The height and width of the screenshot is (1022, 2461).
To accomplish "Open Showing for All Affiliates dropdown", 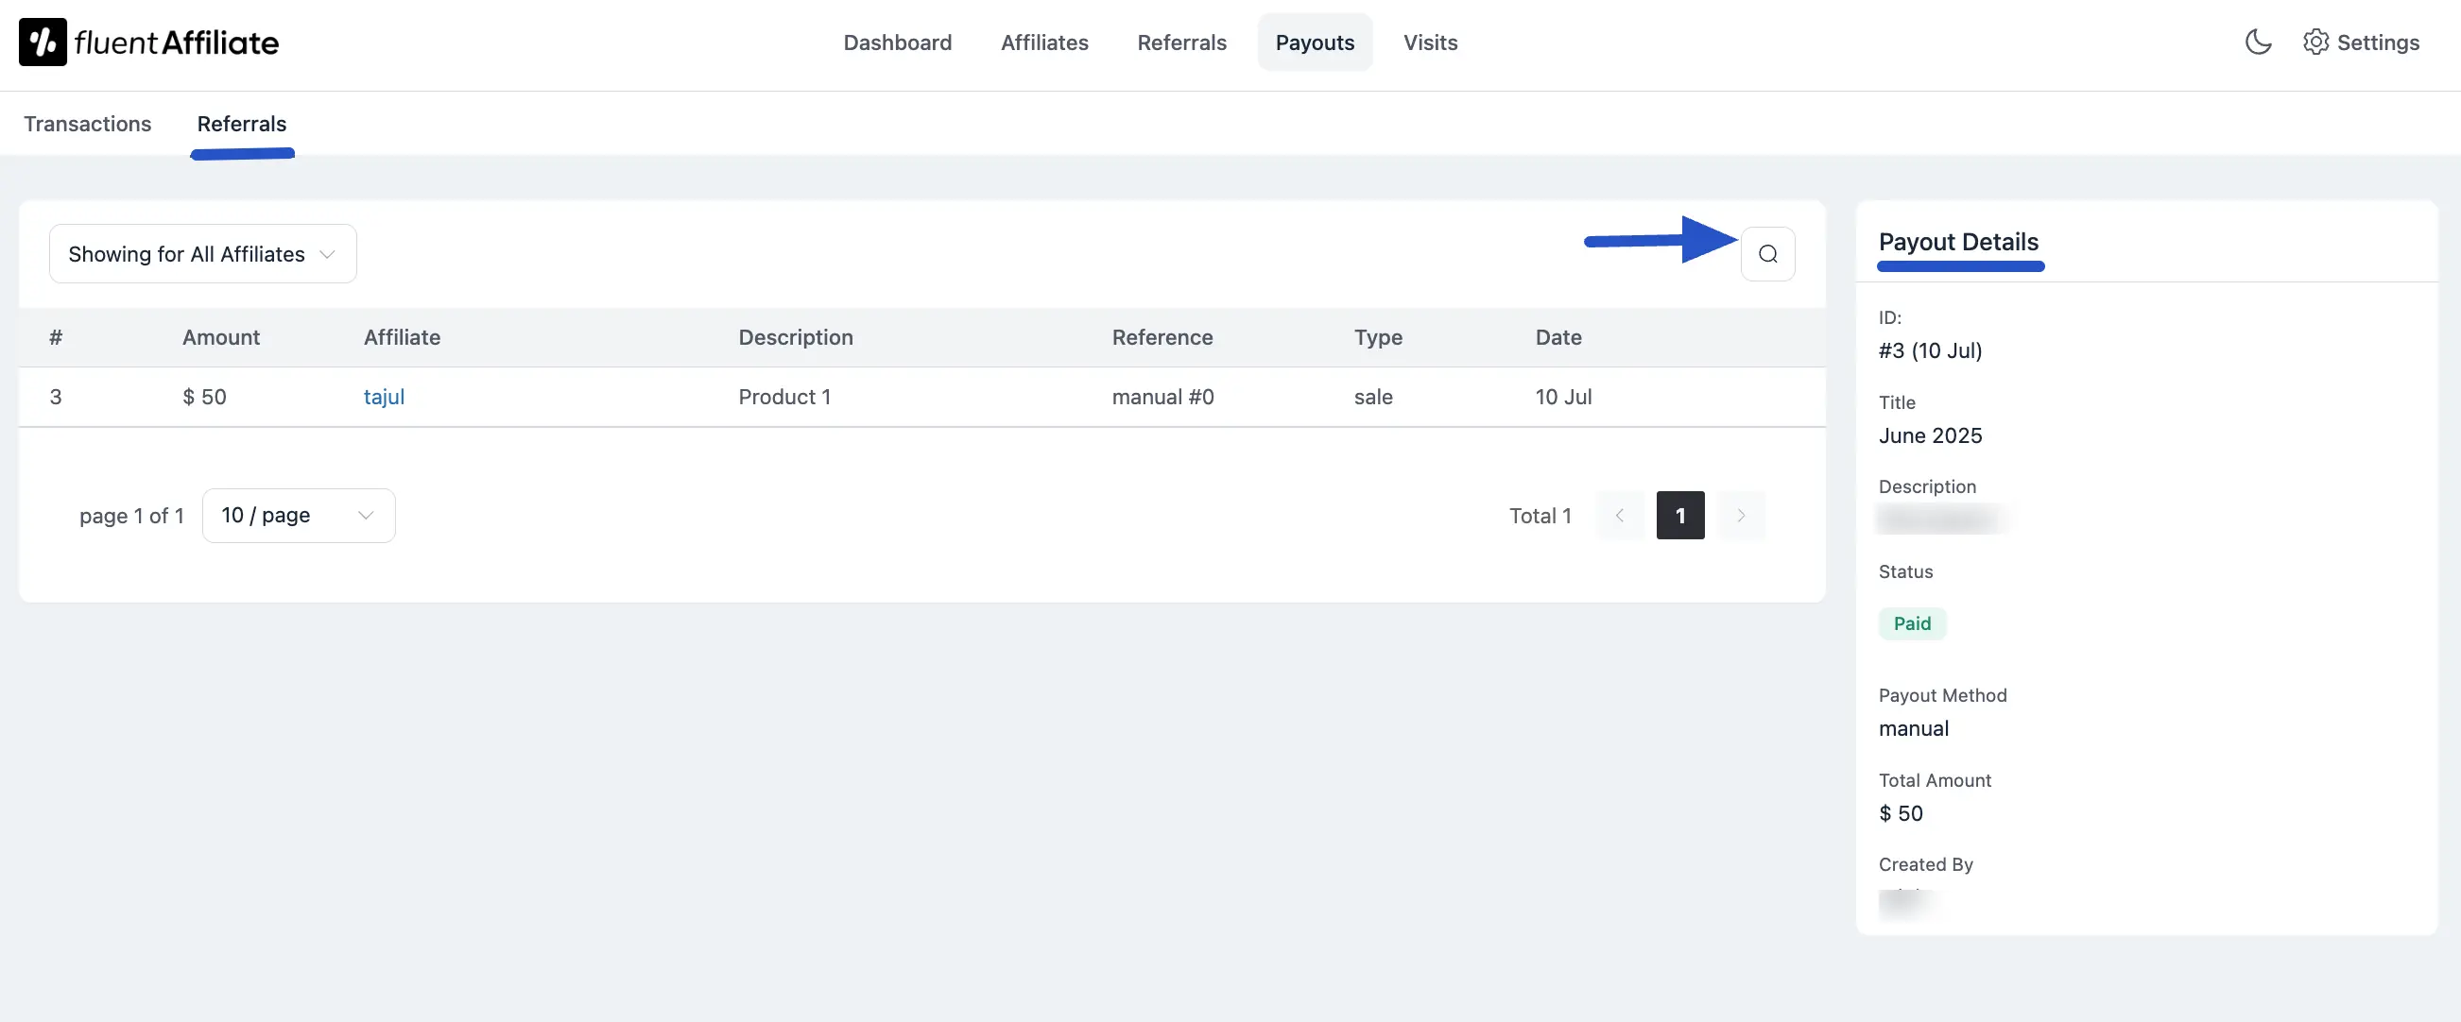I will pyautogui.click(x=202, y=254).
